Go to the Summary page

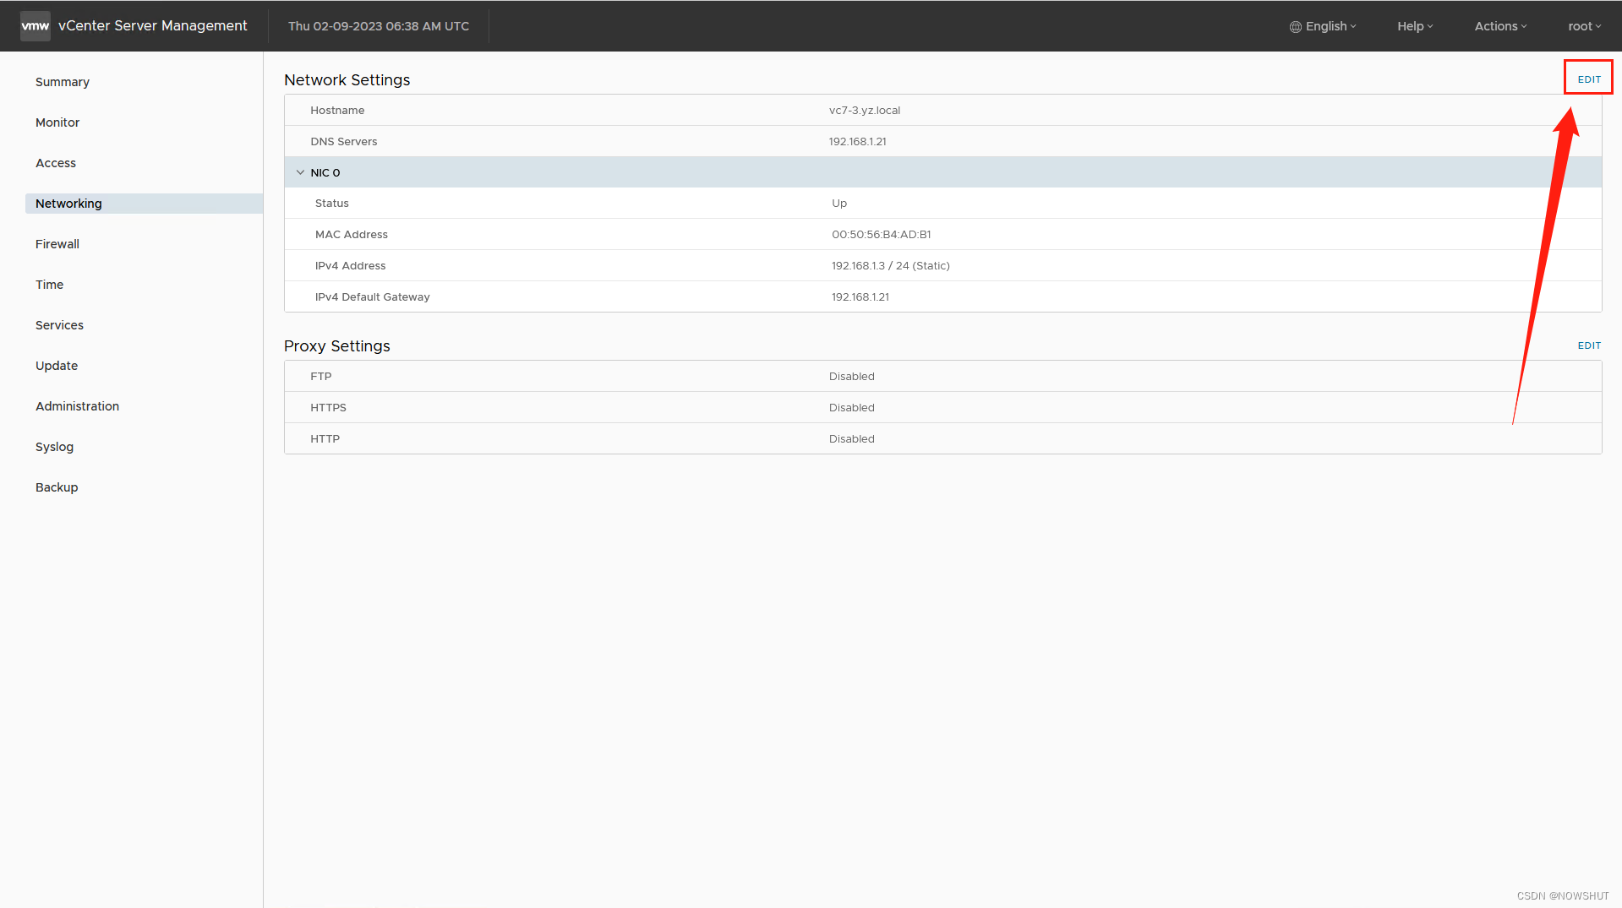(63, 82)
